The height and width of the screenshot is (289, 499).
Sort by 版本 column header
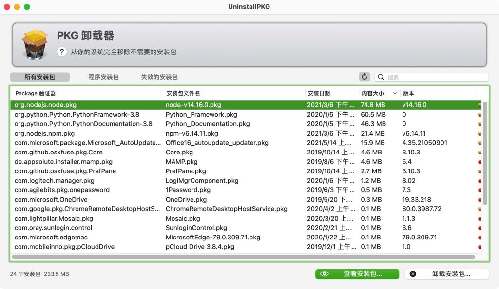(x=438, y=93)
